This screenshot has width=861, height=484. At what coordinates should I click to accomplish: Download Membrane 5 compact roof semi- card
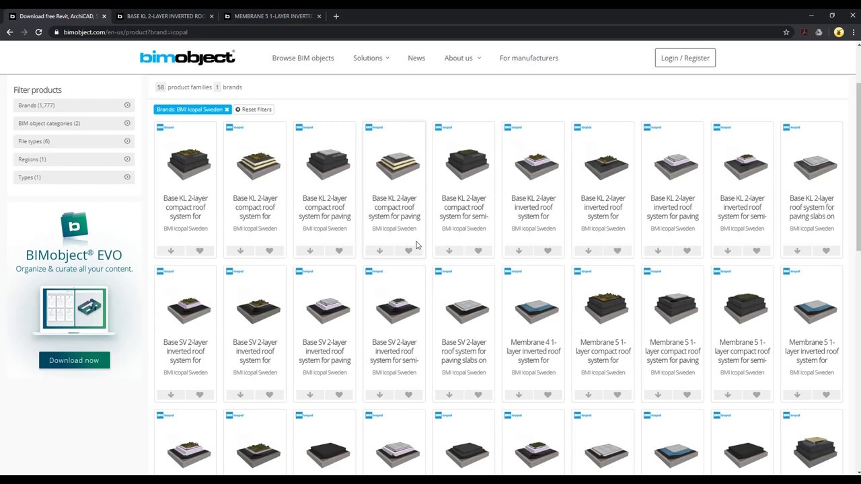[x=728, y=395]
